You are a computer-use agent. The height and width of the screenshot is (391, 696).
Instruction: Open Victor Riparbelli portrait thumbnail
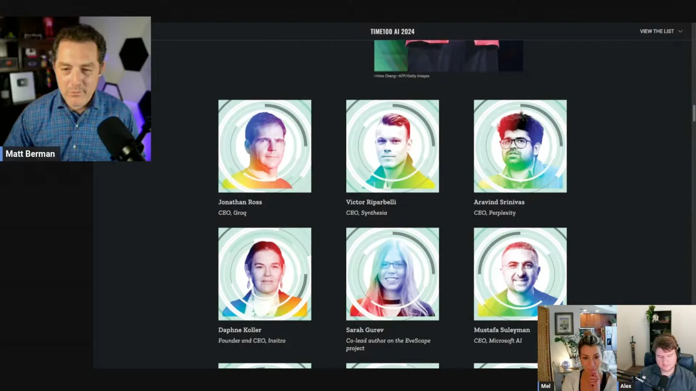pos(392,146)
